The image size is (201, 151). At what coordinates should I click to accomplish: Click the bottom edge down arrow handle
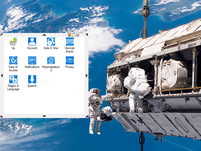click(44, 116)
